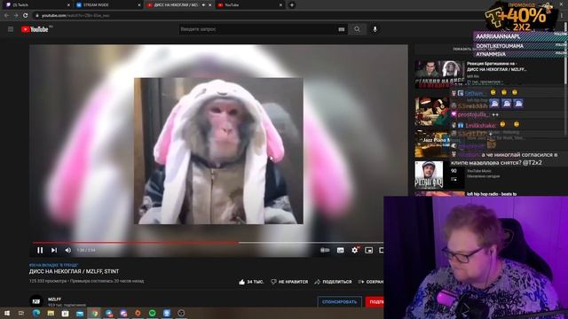Open Task View on the taskbar
Viewport: 568px width, 319px height.
21,313
